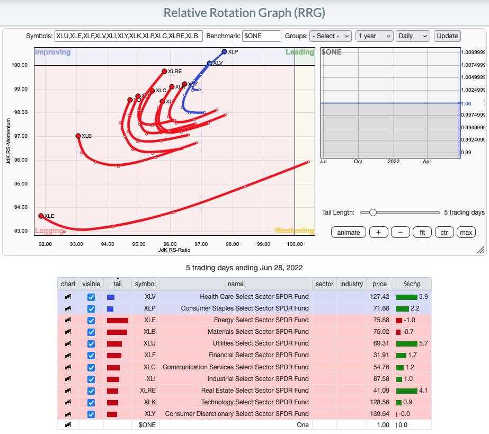Open chart icon for XLE row
This screenshot has width=489, height=434.
tap(68, 320)
